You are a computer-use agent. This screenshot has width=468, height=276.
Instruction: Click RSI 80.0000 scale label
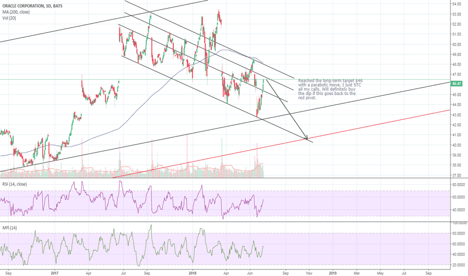(459, 185)
